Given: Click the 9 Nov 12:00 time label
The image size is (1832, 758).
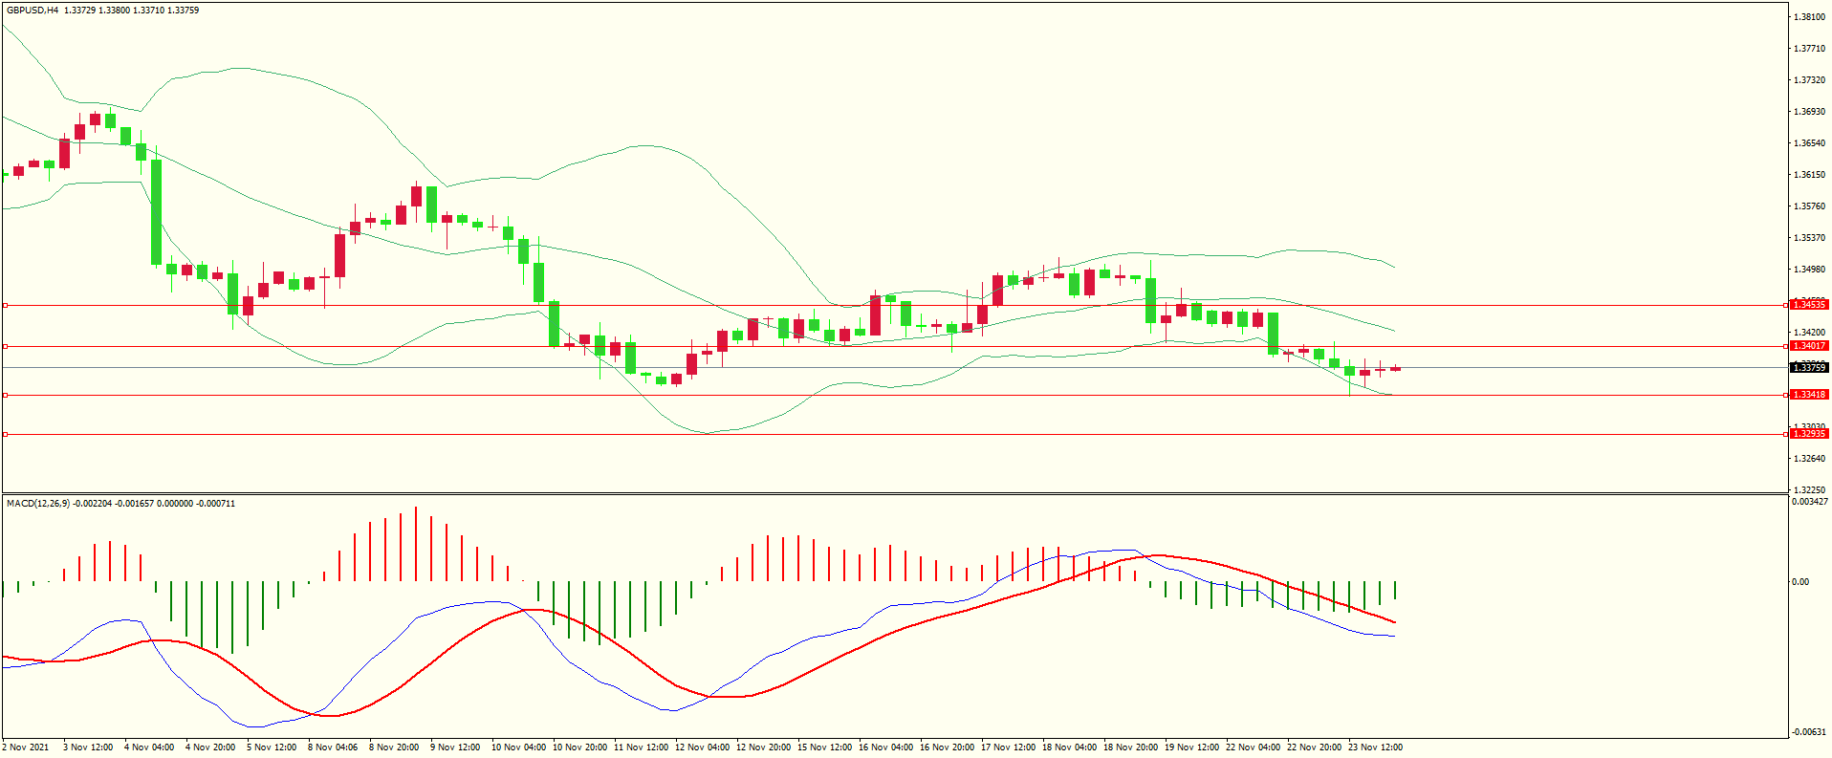Looking at the screenshot, I should [x=455, y=747].
